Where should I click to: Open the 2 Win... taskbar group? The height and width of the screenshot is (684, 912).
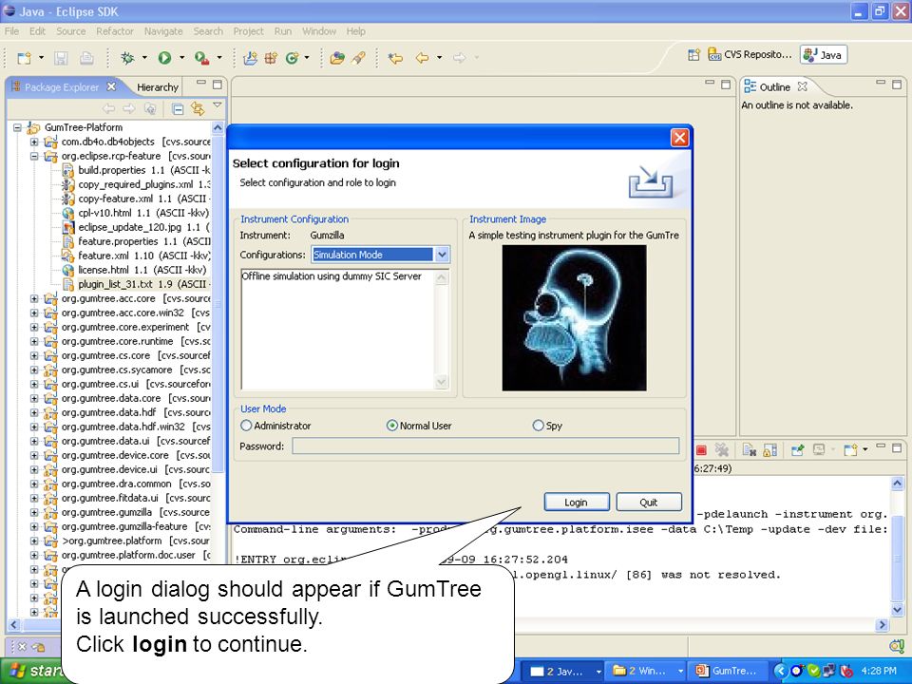click(646, 671)
